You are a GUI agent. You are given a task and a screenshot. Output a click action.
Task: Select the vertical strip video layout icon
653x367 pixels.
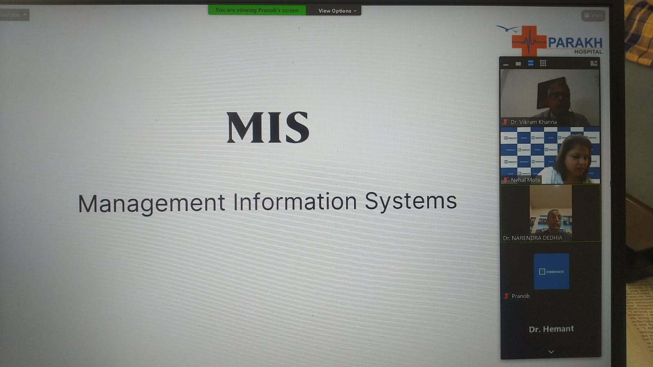530,63
